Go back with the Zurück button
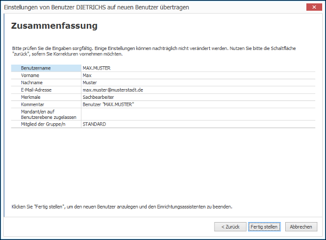 (x=230, y=227)
